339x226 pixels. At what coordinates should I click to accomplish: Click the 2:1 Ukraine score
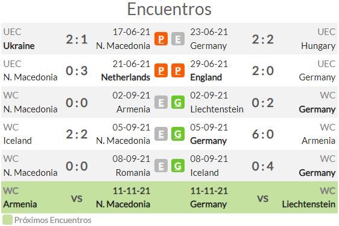[77, 39]
